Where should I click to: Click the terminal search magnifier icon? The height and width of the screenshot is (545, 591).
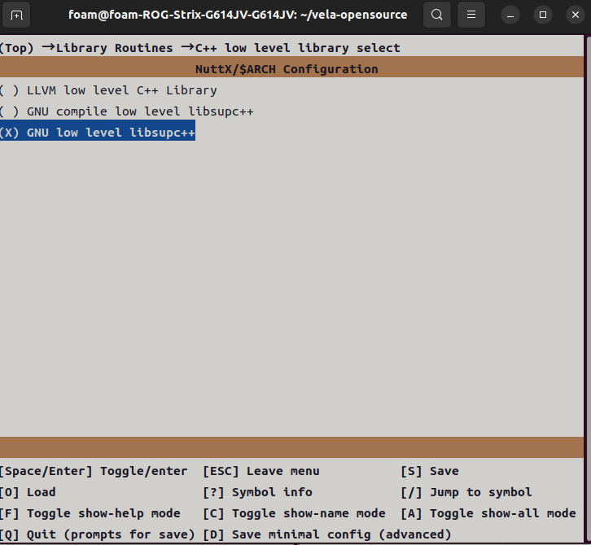coord(437,15)
